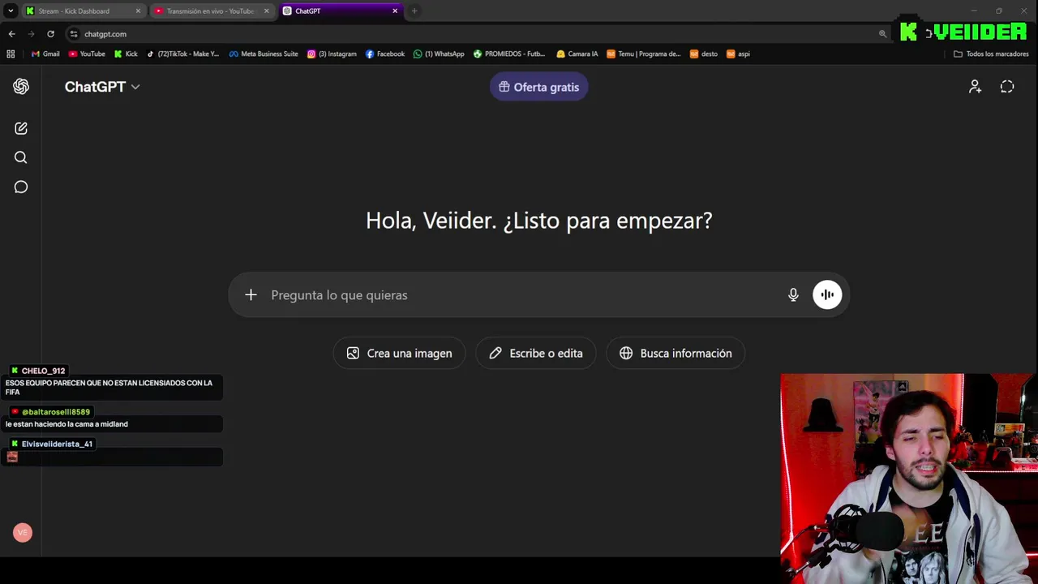Screen dimensions: 1038x584
Task: Open the browser zoom magnifier icon
Action: 882,34
